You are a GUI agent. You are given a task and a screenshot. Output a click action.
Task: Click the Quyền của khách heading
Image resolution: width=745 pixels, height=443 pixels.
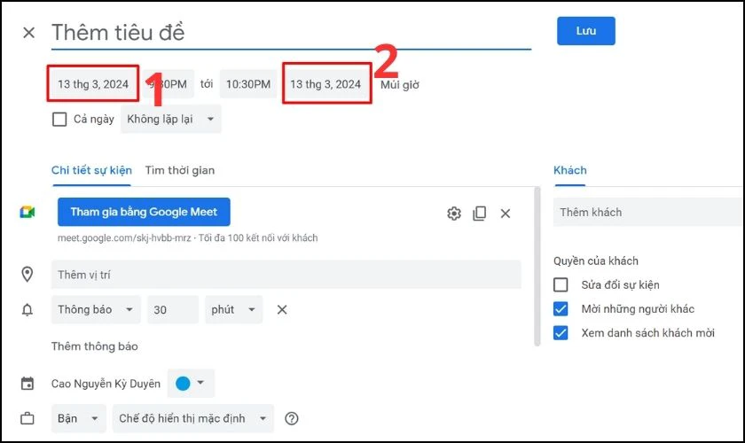coord(596,260)
